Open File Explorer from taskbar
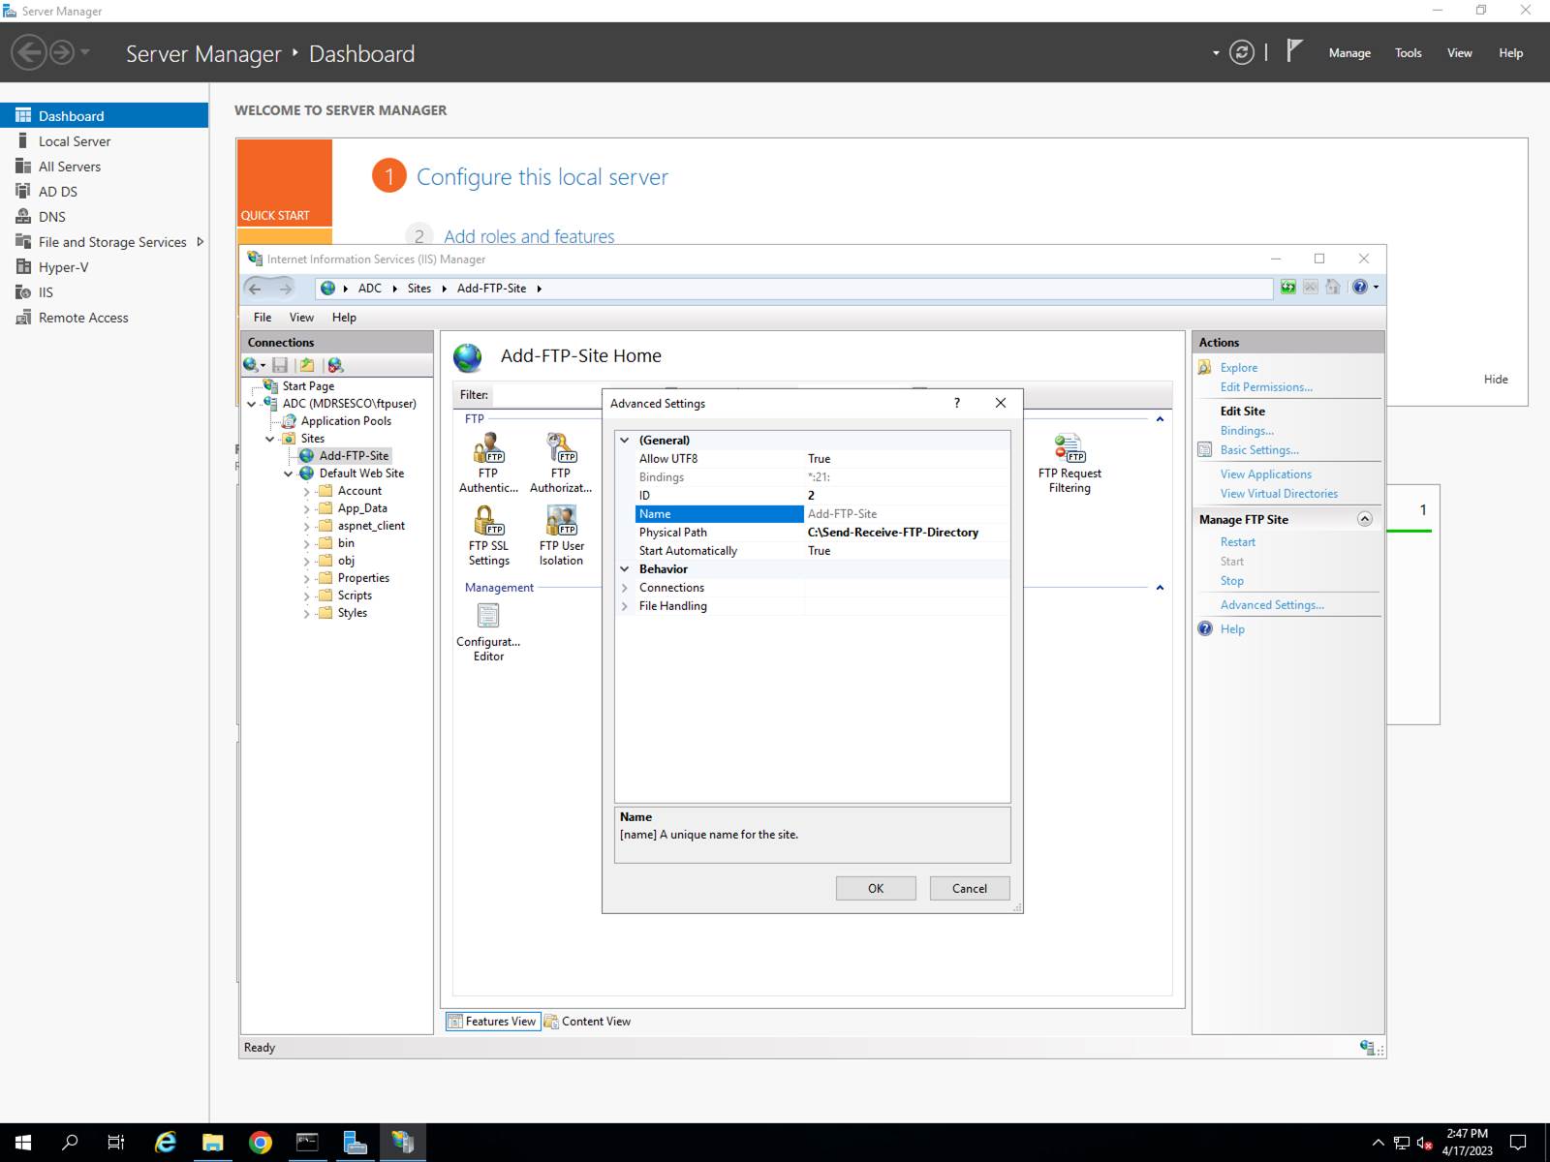The image size is (1550, 1162). (x=212, y=1143)
